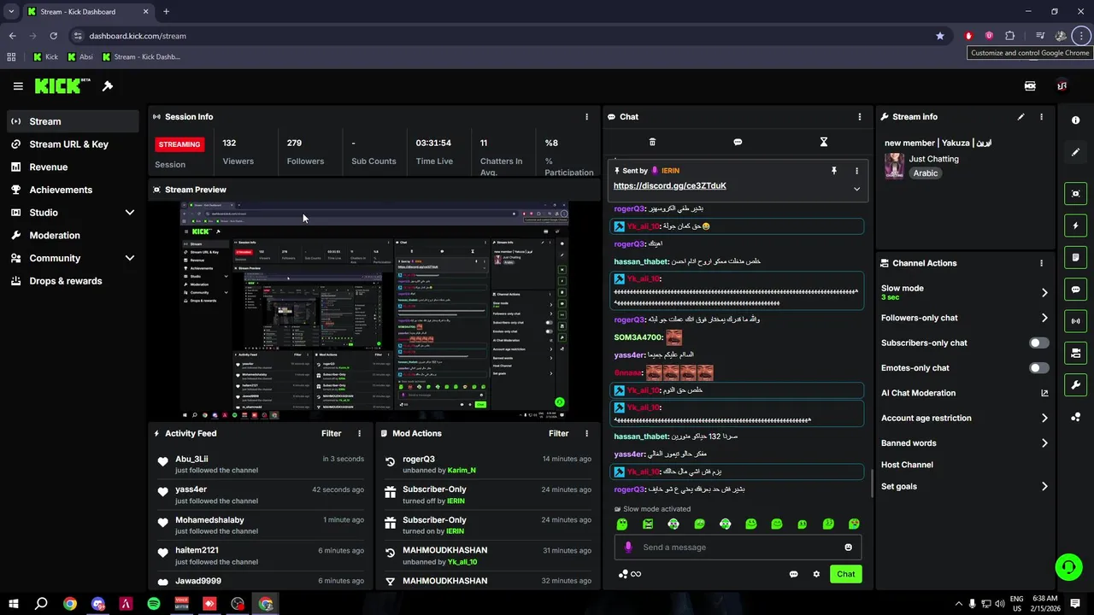Click the Spotify icon in Windows taskbar
Screen dimensions: 1094x615
(154, 604)
